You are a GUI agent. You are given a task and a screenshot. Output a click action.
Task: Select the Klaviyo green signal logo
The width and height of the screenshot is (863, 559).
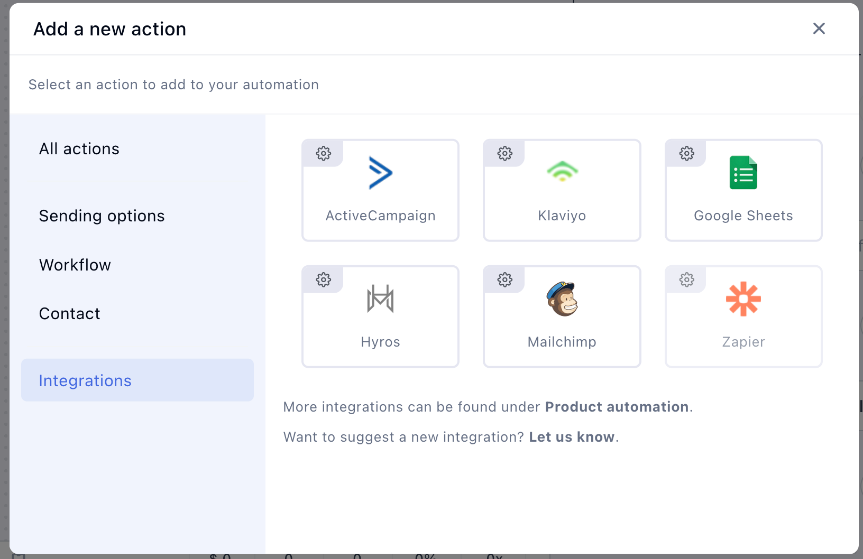tap(562, 171)
